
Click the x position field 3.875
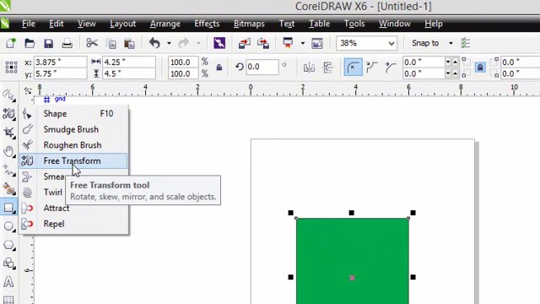[60, 62]
